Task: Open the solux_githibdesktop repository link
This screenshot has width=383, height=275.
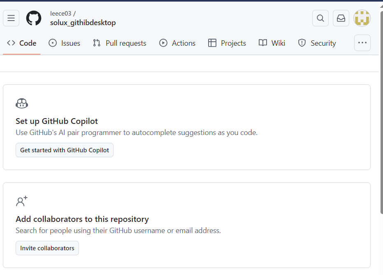Action: pyautogui.click(x=83, y=23)
